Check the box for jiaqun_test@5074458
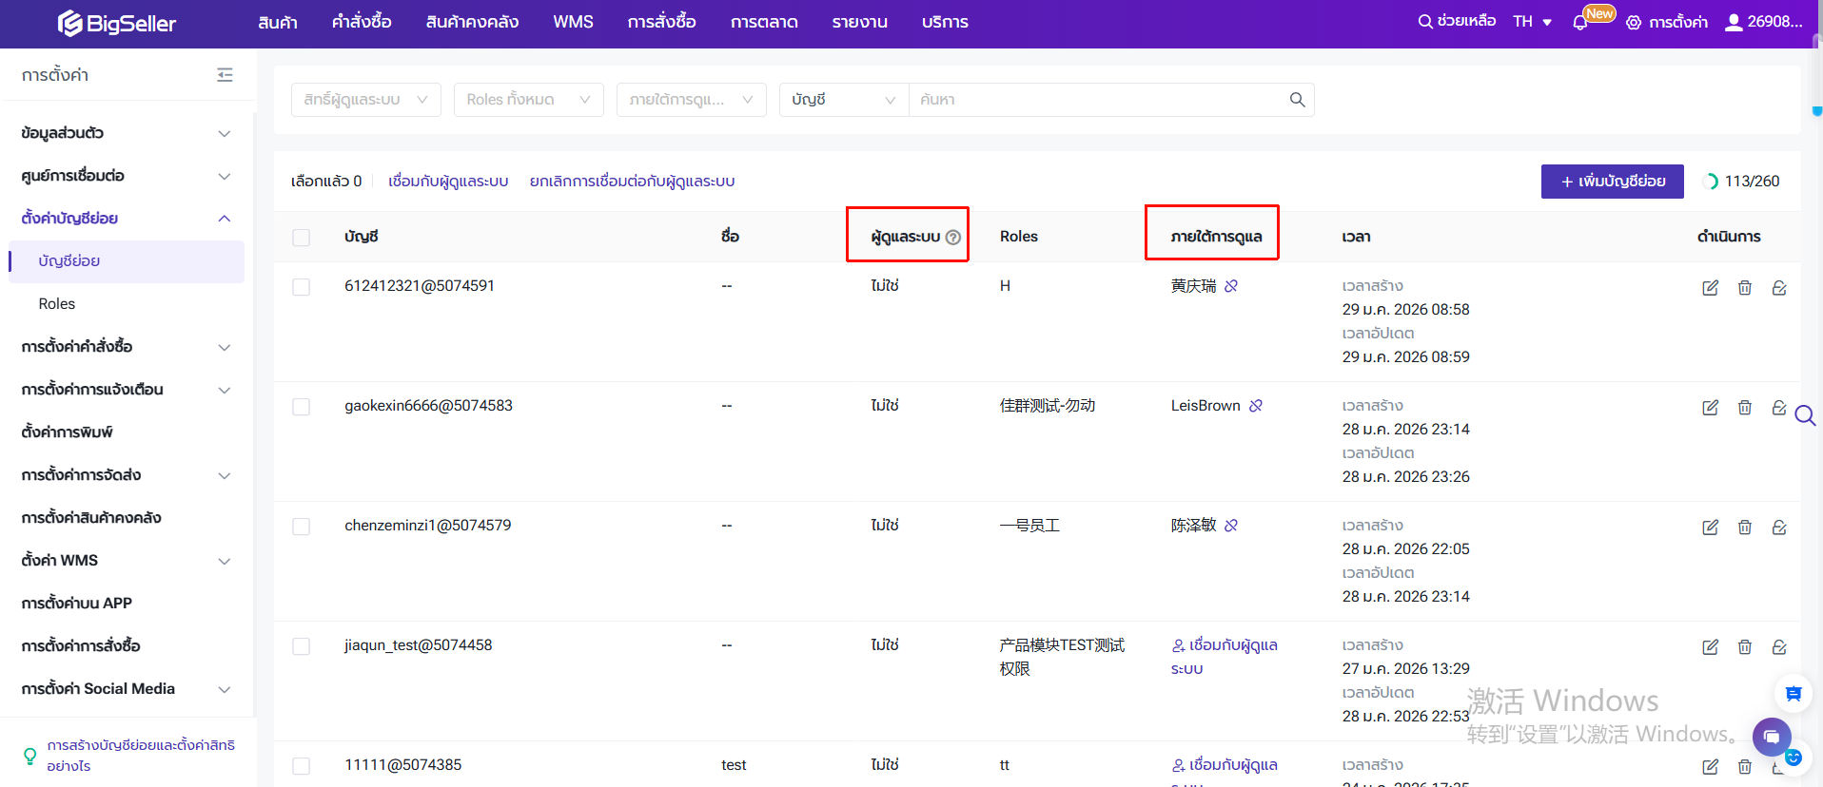 pos(302,646)
